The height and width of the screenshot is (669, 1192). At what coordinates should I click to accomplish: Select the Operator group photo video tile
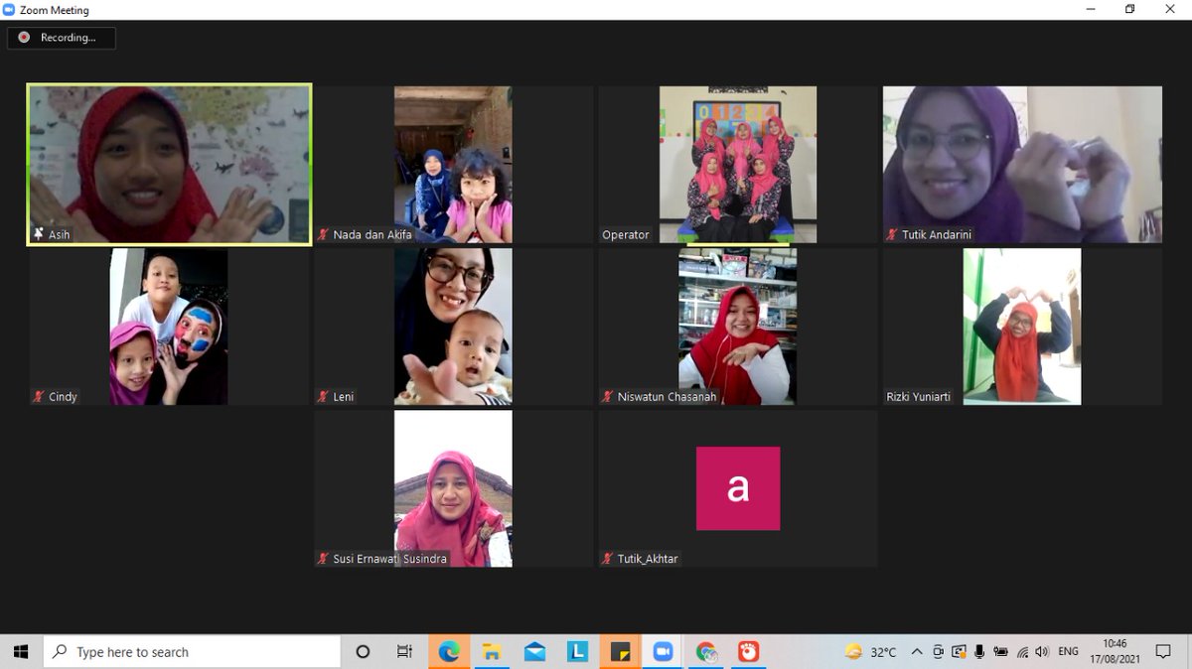[x=738, y=164]
